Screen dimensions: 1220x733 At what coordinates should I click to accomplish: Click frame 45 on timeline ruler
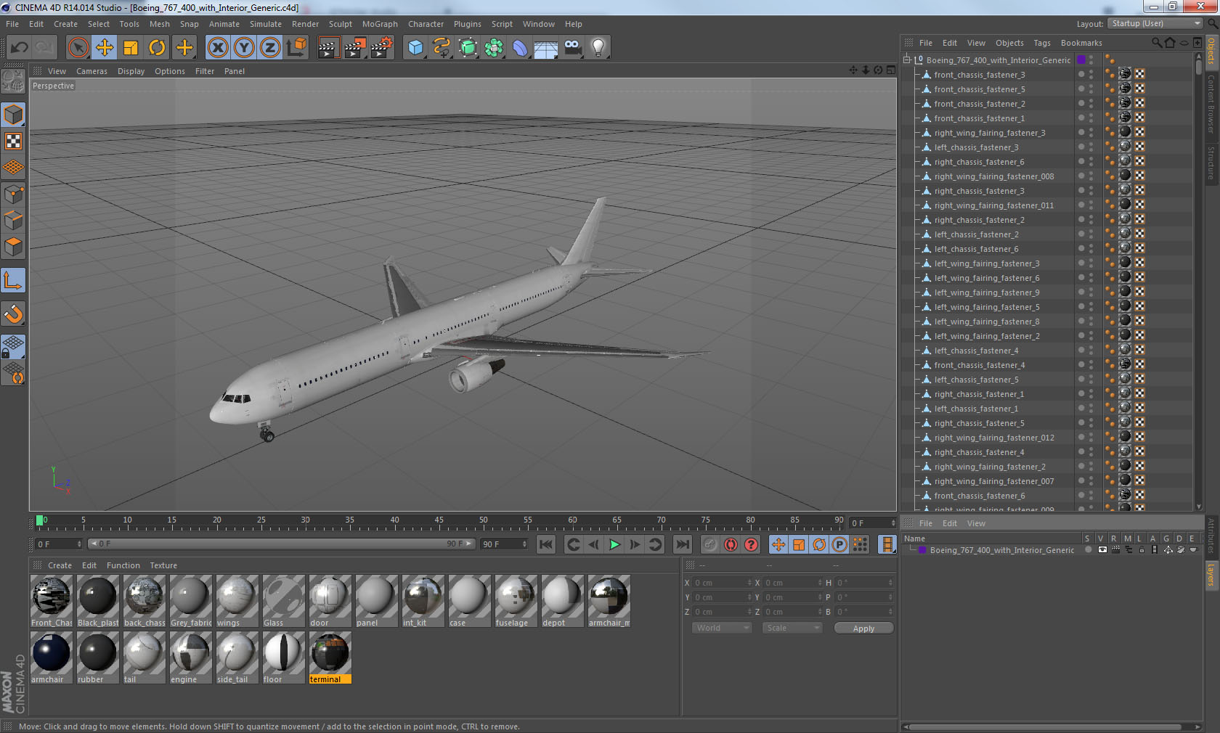(439, 521)
